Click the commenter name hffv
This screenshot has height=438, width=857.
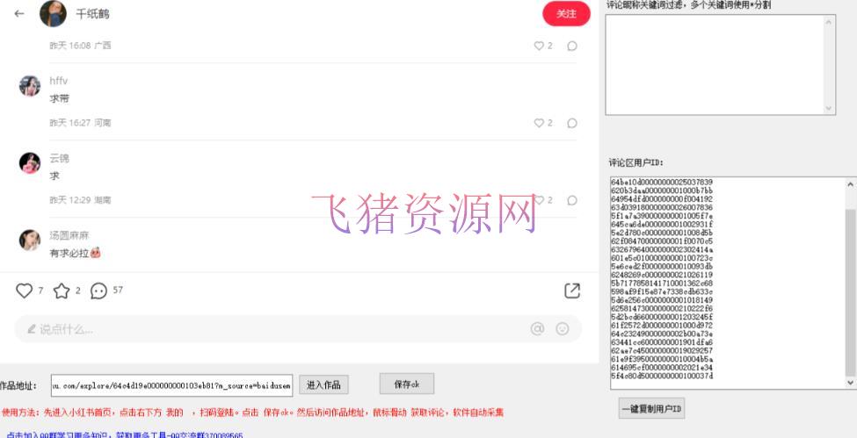59,81
